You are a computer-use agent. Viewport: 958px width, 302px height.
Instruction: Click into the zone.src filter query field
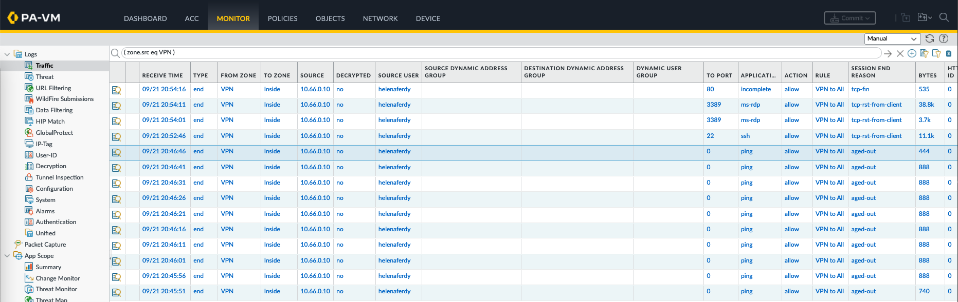click(x=499, y=52)
